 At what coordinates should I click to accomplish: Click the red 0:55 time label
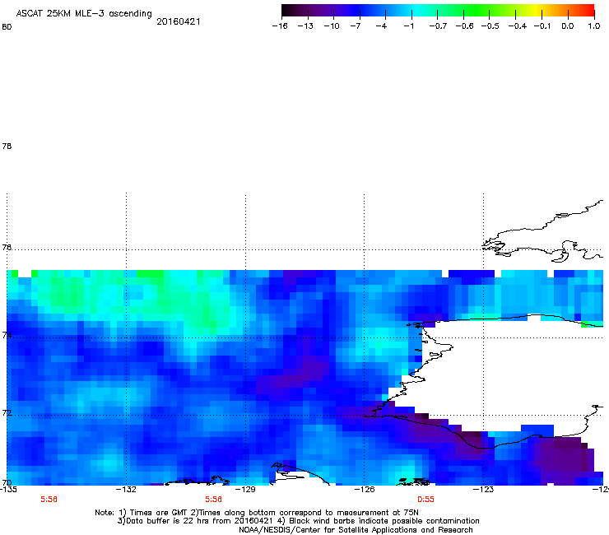coord(425,500)
